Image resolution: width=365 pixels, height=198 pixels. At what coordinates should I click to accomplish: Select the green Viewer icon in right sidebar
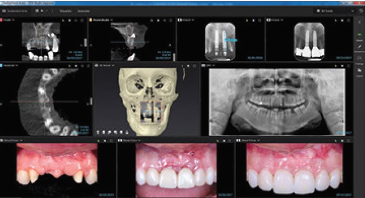360,35
